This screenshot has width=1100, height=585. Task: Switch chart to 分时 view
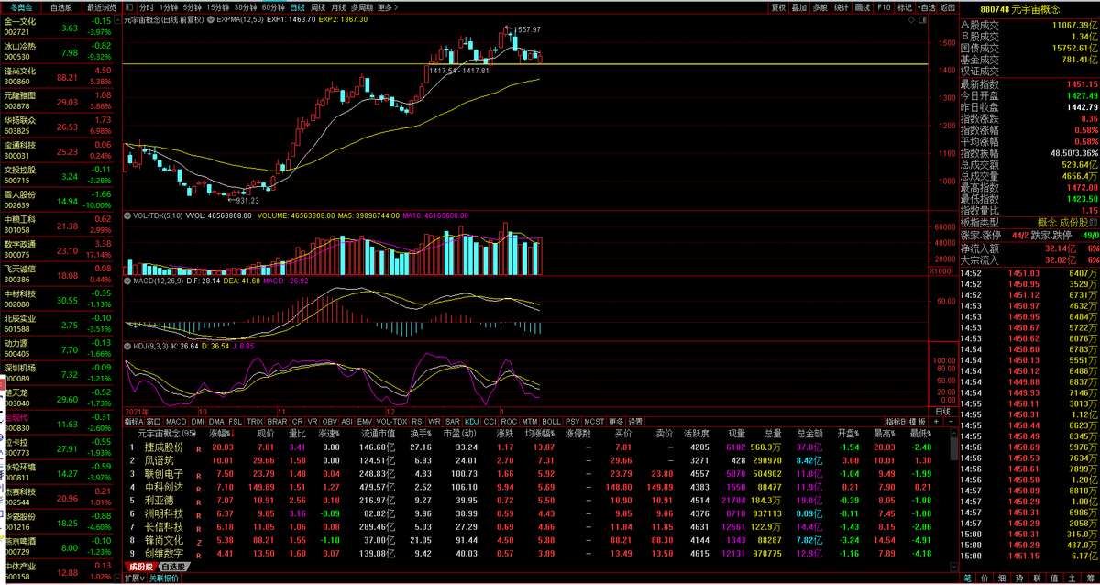tap(147, 6)
